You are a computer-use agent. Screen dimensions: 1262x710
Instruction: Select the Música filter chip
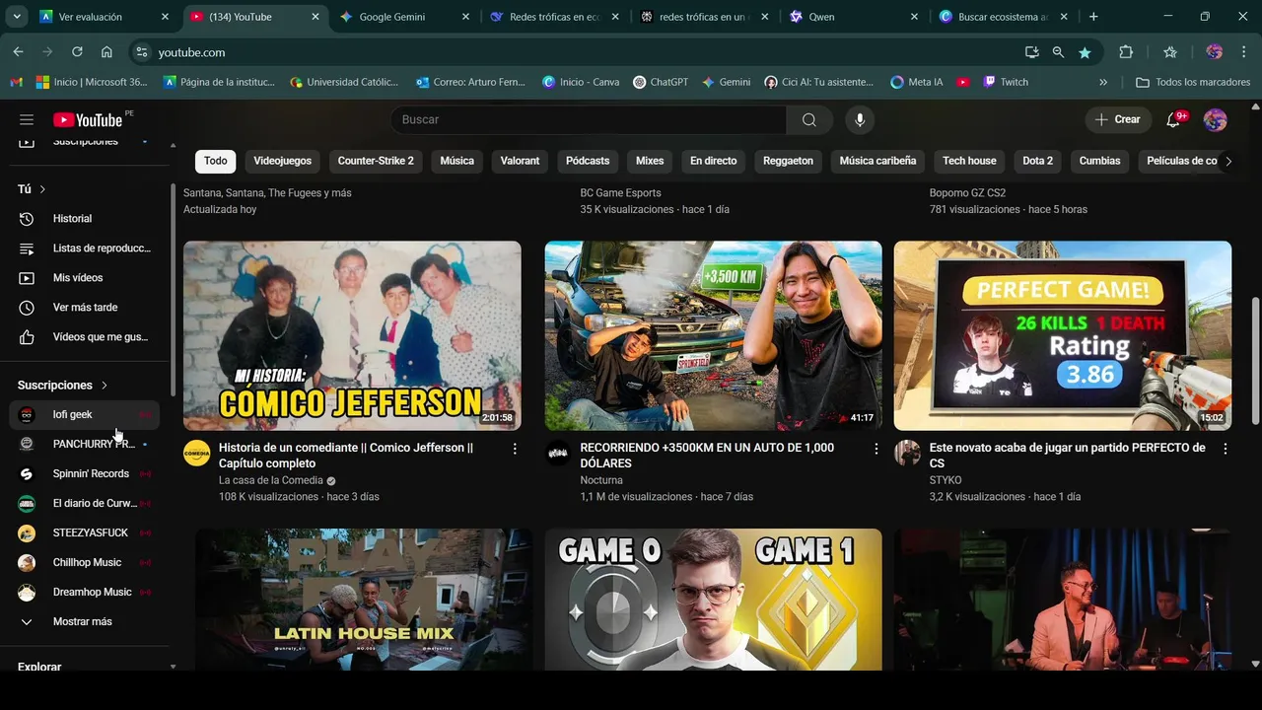point(456,161)
